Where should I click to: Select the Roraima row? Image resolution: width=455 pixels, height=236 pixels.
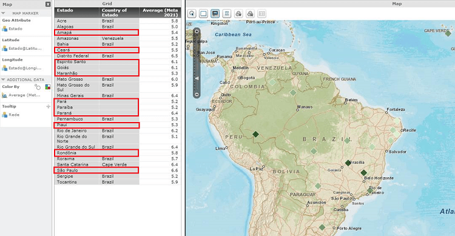tap(118, 158)
